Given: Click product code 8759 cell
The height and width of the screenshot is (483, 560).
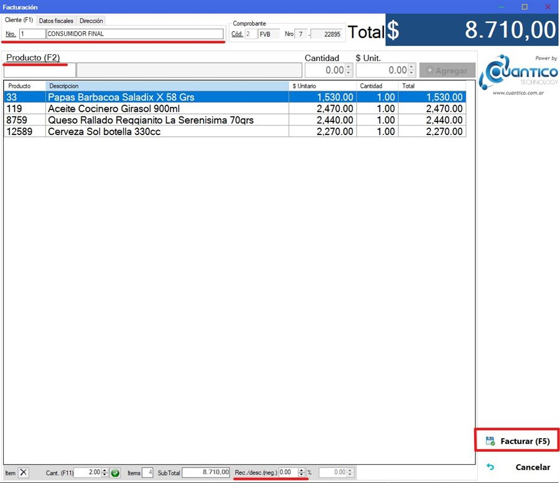Looking at the screenshot, I should point(25,120).
